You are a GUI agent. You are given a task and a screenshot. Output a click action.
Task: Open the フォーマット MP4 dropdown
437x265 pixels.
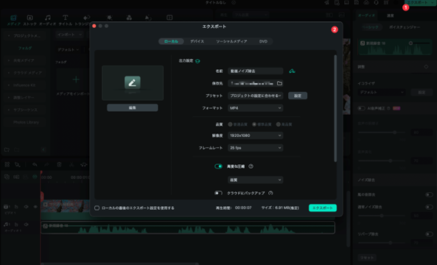tap(255, 108)
